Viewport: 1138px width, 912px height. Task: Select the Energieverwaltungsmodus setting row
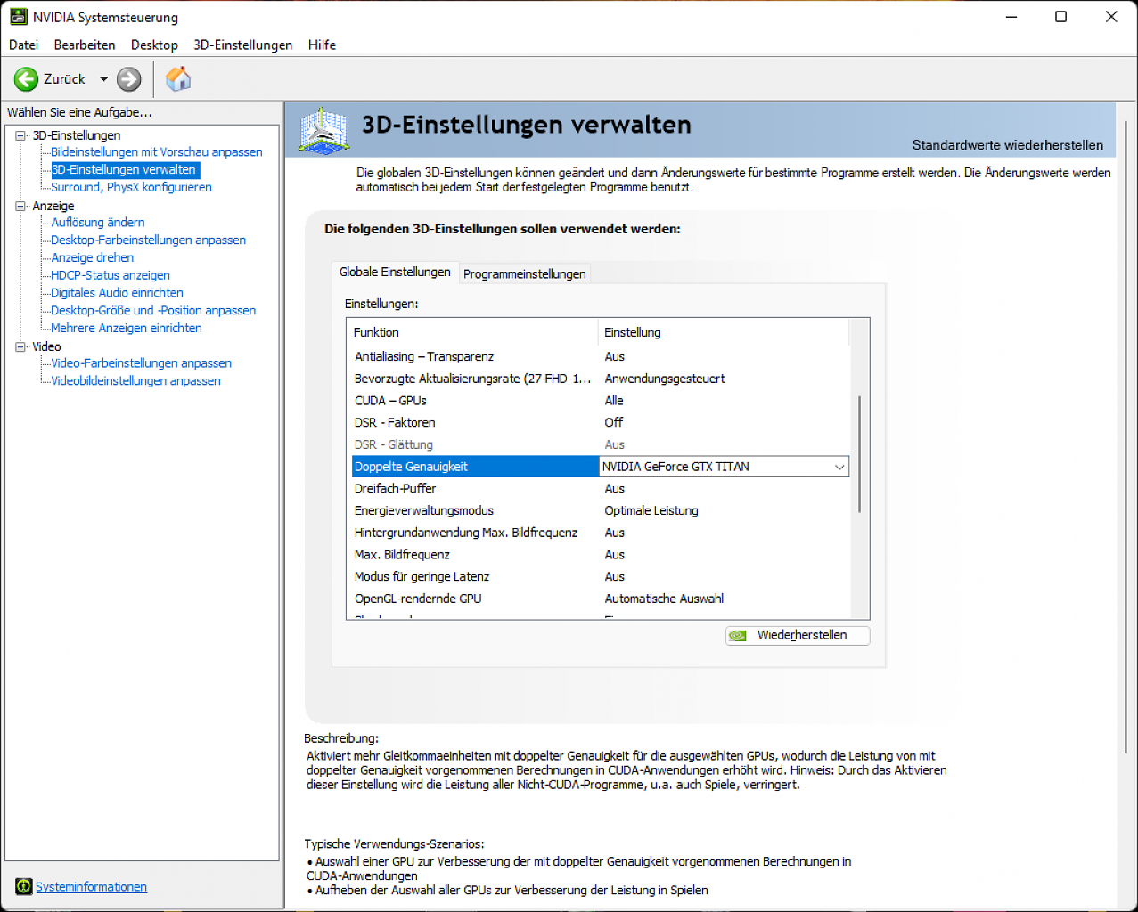[x=599, y=510]
